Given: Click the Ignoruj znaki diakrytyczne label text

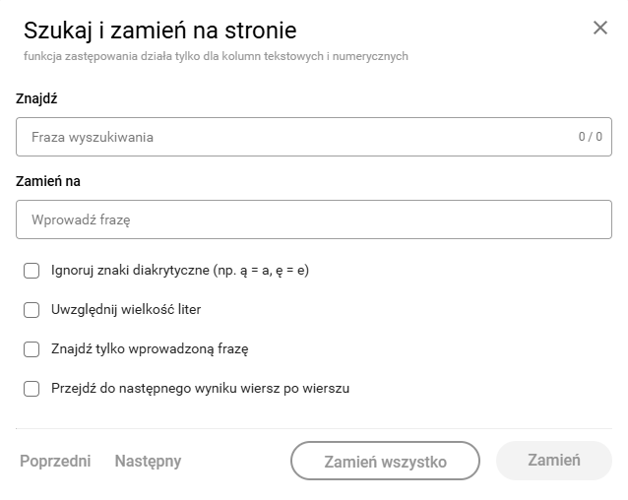Looking at the screenshot, I should click(x=180, y=271).
